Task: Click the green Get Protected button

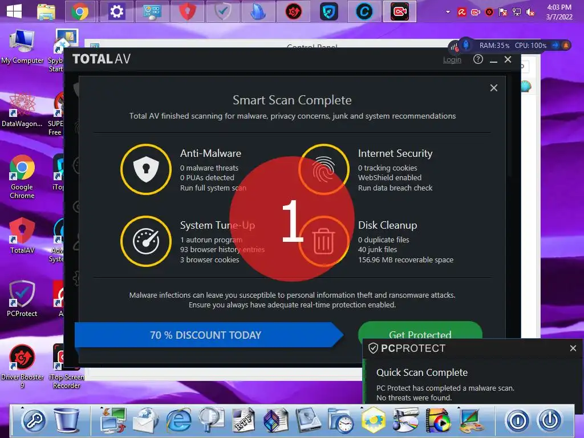Action: point(420,331)
